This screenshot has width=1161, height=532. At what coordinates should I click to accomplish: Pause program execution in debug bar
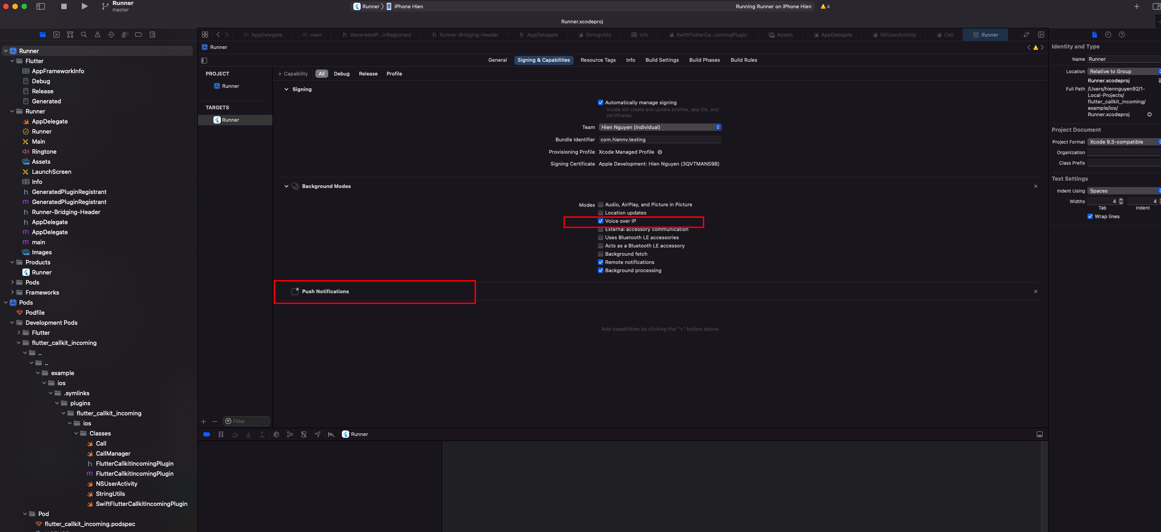tap(221, 435)
